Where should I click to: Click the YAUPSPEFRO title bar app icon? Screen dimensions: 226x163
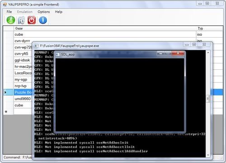(5, 5)
